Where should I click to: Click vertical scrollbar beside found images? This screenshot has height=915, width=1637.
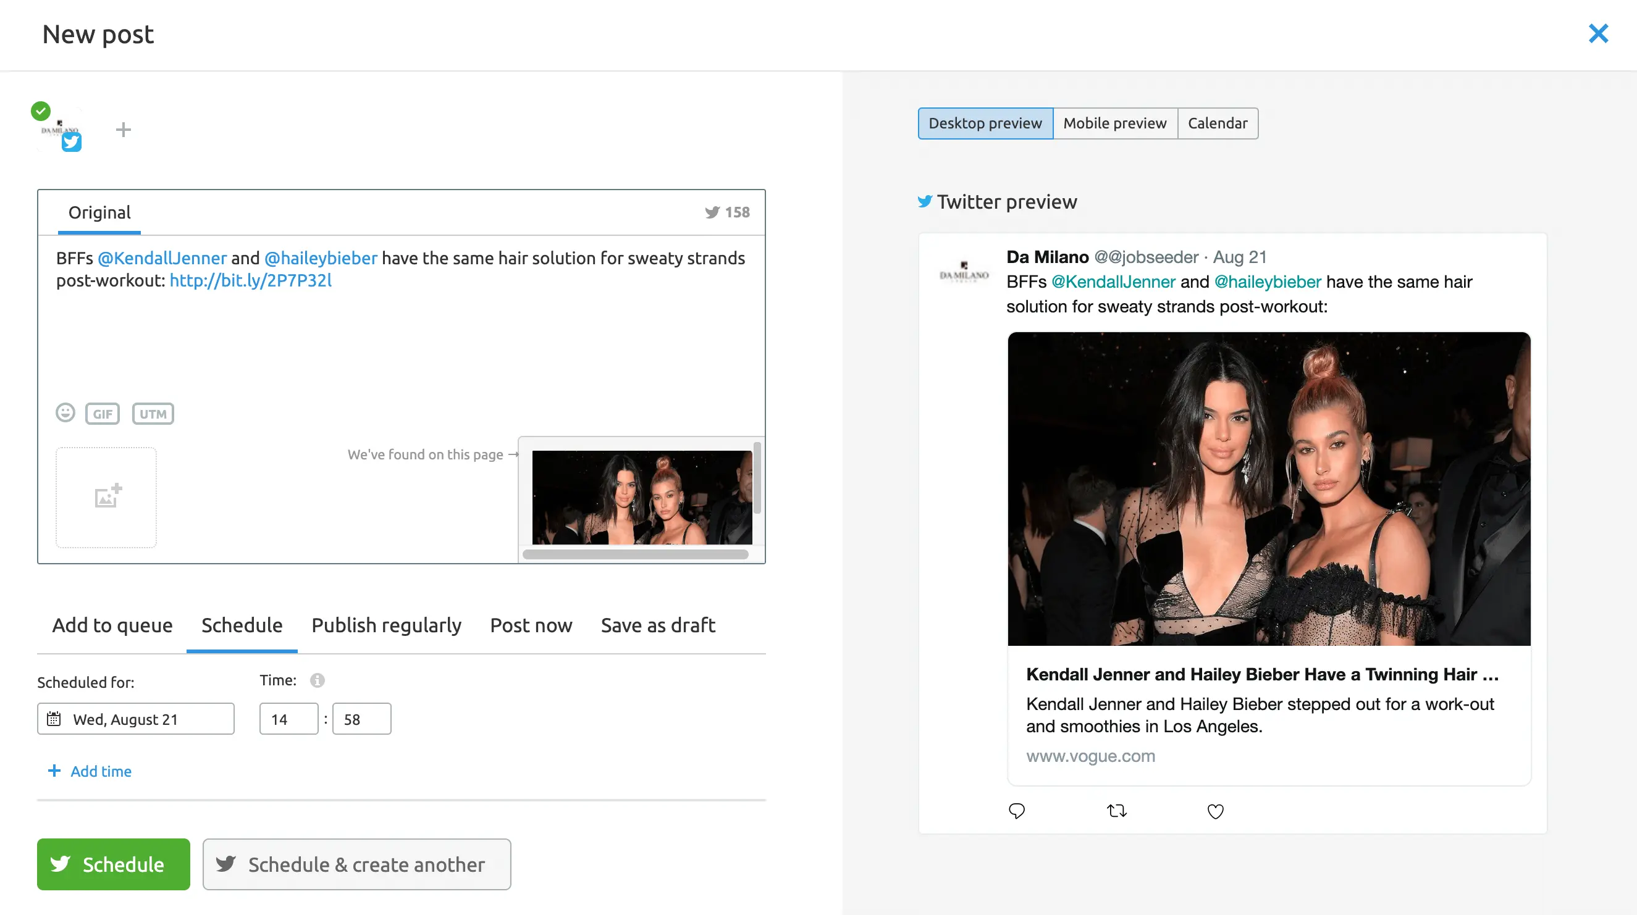[x=757, y=477]
